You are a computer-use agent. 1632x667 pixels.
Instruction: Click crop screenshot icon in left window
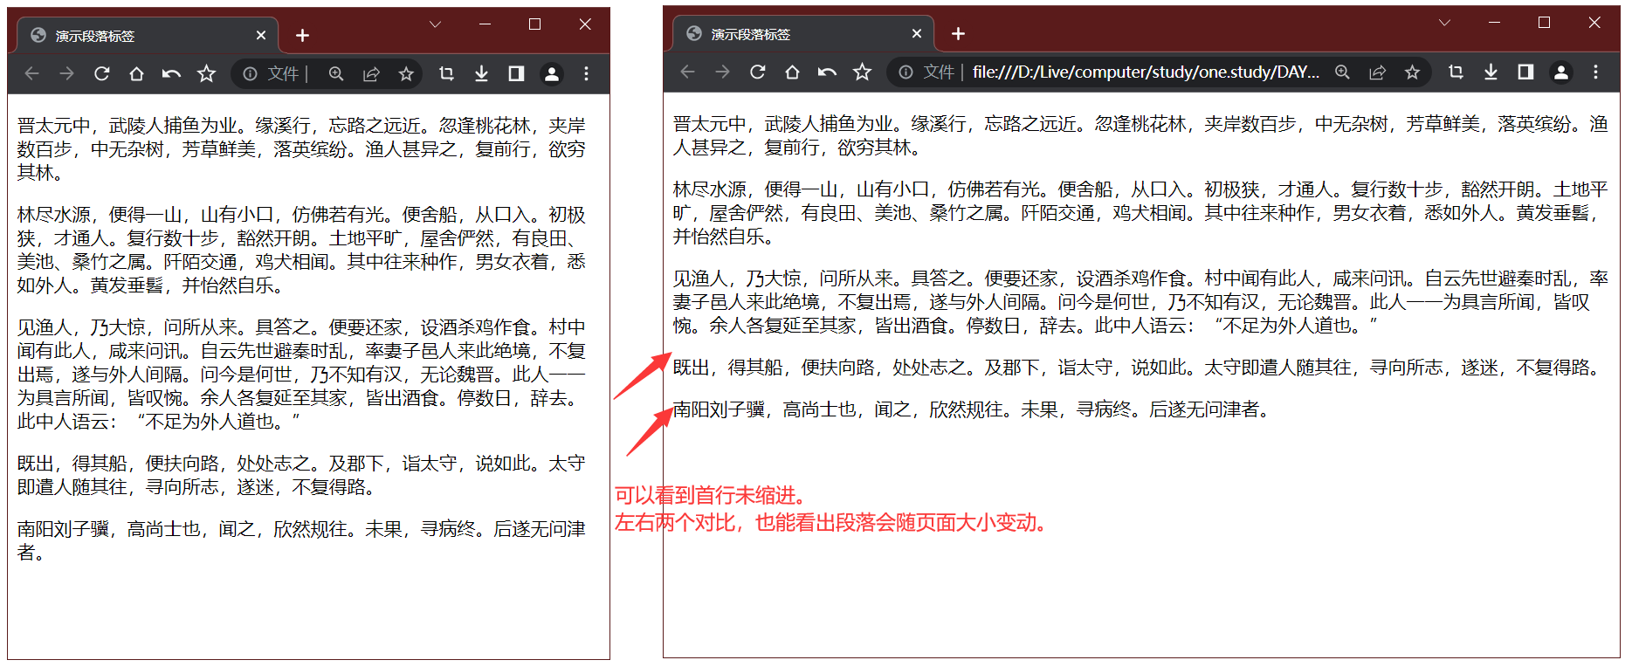(446, 74)
